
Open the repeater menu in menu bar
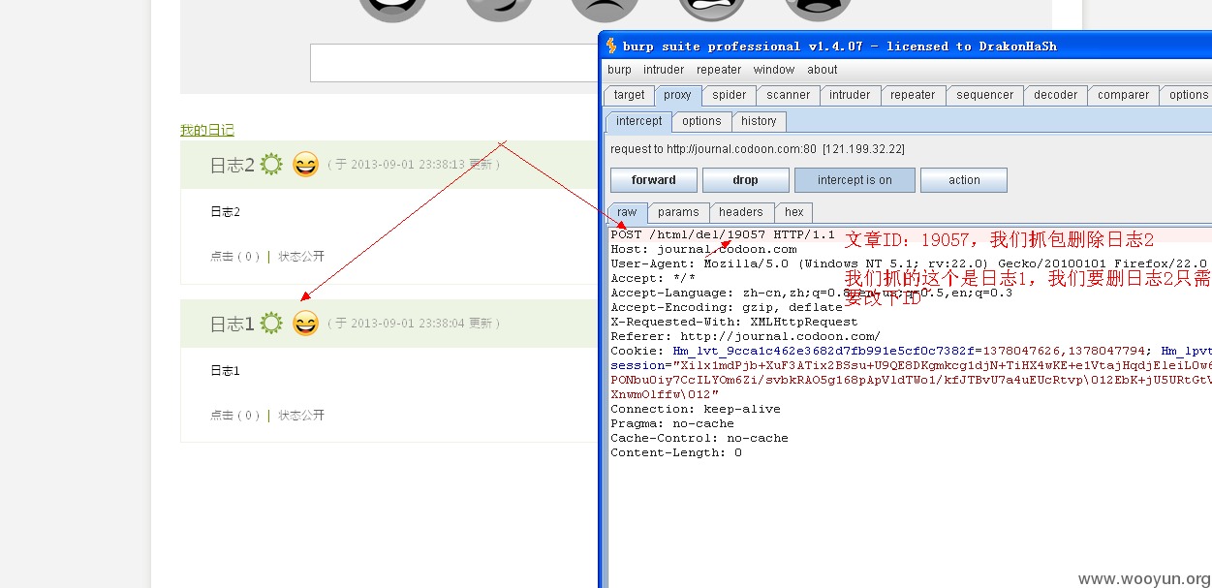(x=719, y=70)
